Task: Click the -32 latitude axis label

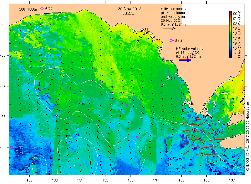Action: pyautogui.click(x=3, y=25)
